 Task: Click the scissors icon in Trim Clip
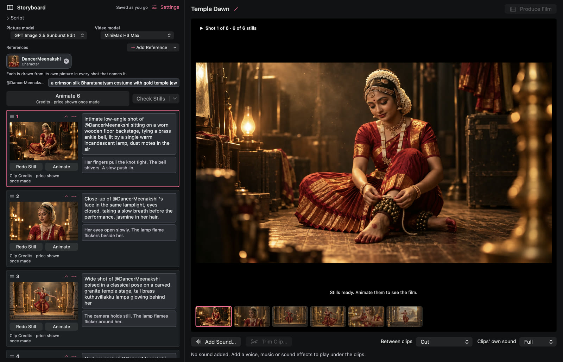pos(254,342)
